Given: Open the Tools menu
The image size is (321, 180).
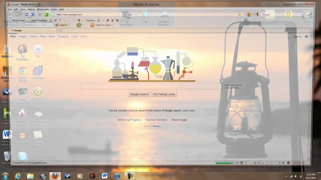Looking at the screenshot, I should tap(54, 9).
